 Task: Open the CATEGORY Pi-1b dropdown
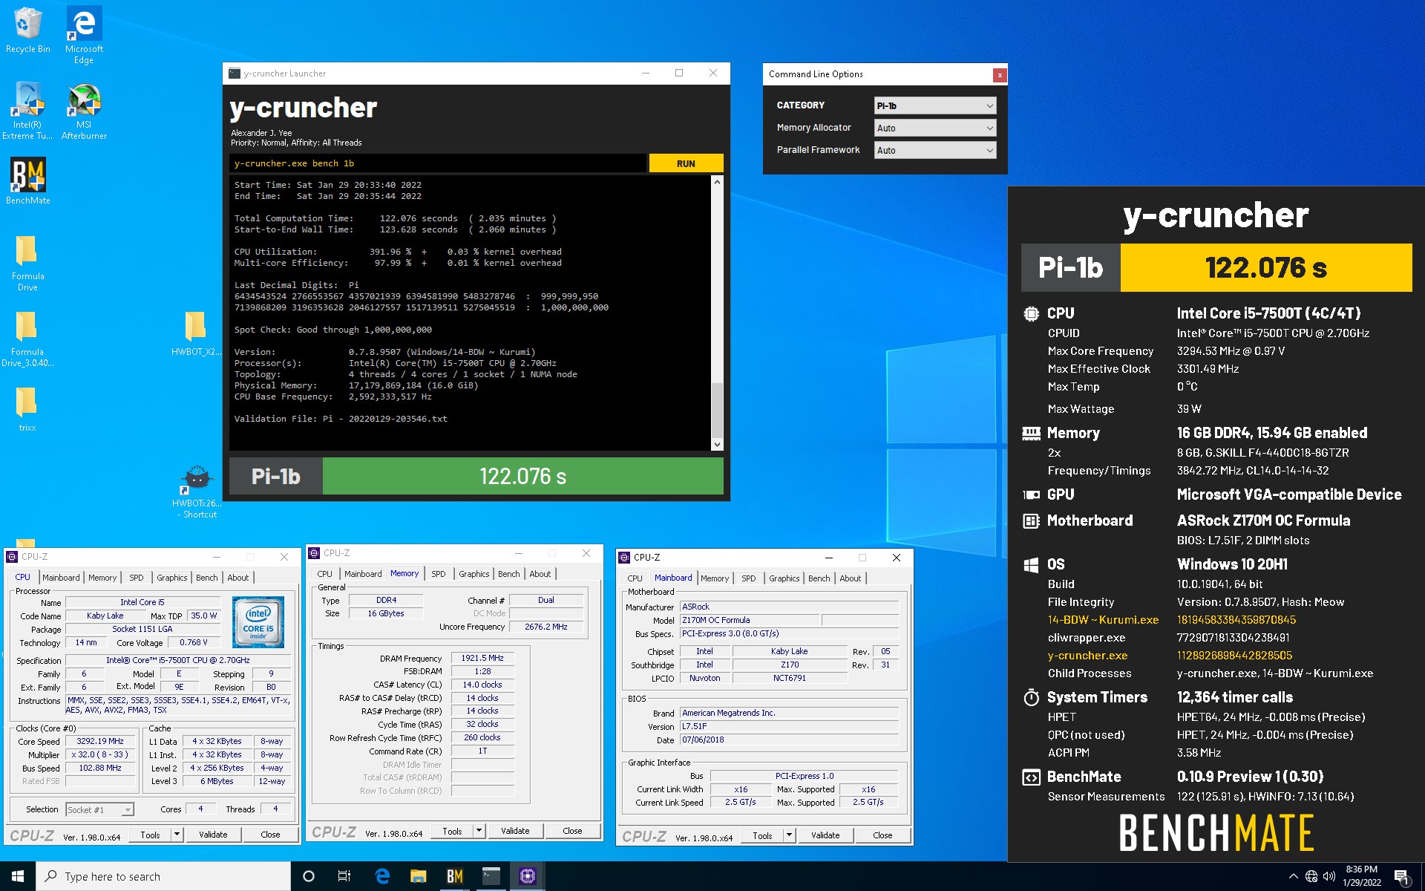935,105
